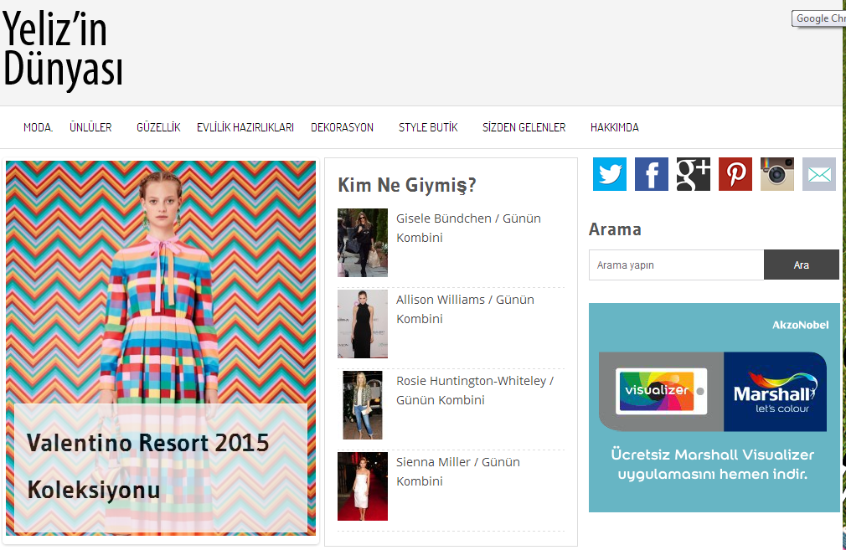Click the email envelope icon
Screen dimensions: 846x550
(x=819, y=174)
